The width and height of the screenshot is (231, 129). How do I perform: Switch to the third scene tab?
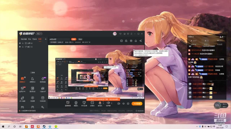click(34, 39)
